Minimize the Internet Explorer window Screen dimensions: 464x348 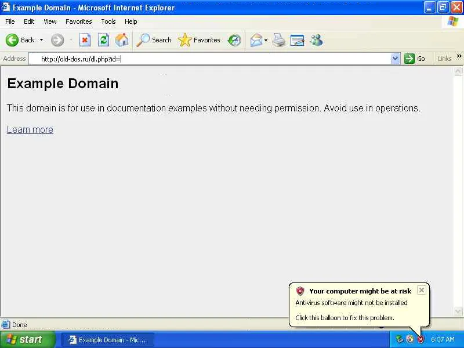pos(429,8)
